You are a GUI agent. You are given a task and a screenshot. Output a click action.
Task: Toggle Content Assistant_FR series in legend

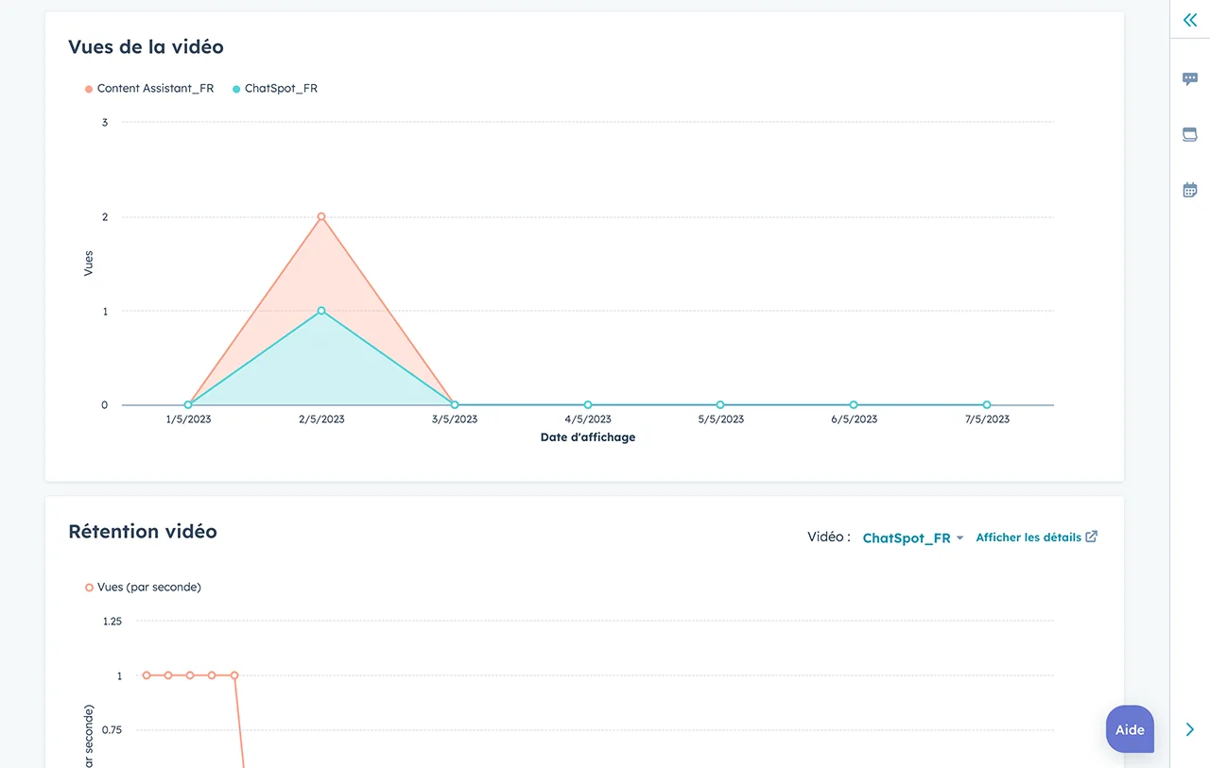(x=155, y=89)
